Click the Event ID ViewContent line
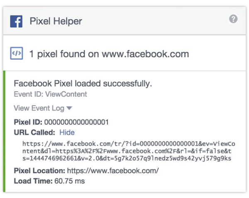 (x=50, y=94)
